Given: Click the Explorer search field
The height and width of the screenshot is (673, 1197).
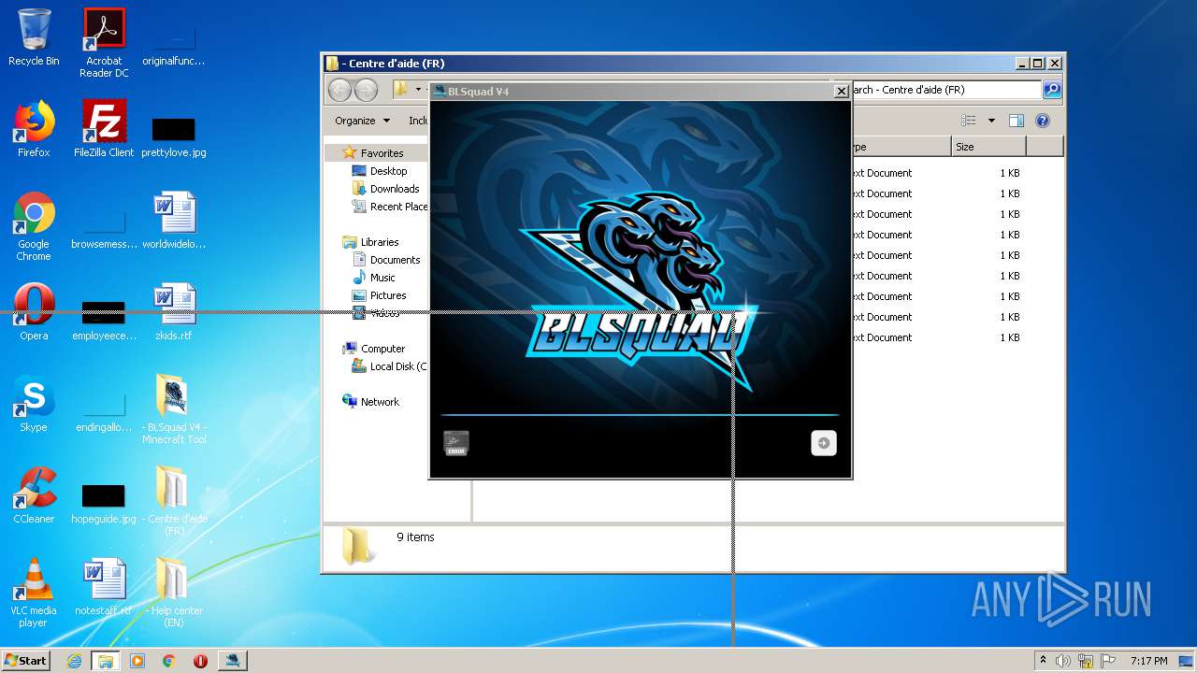Looking at the screenshot, I should click(x=945, y=90).
